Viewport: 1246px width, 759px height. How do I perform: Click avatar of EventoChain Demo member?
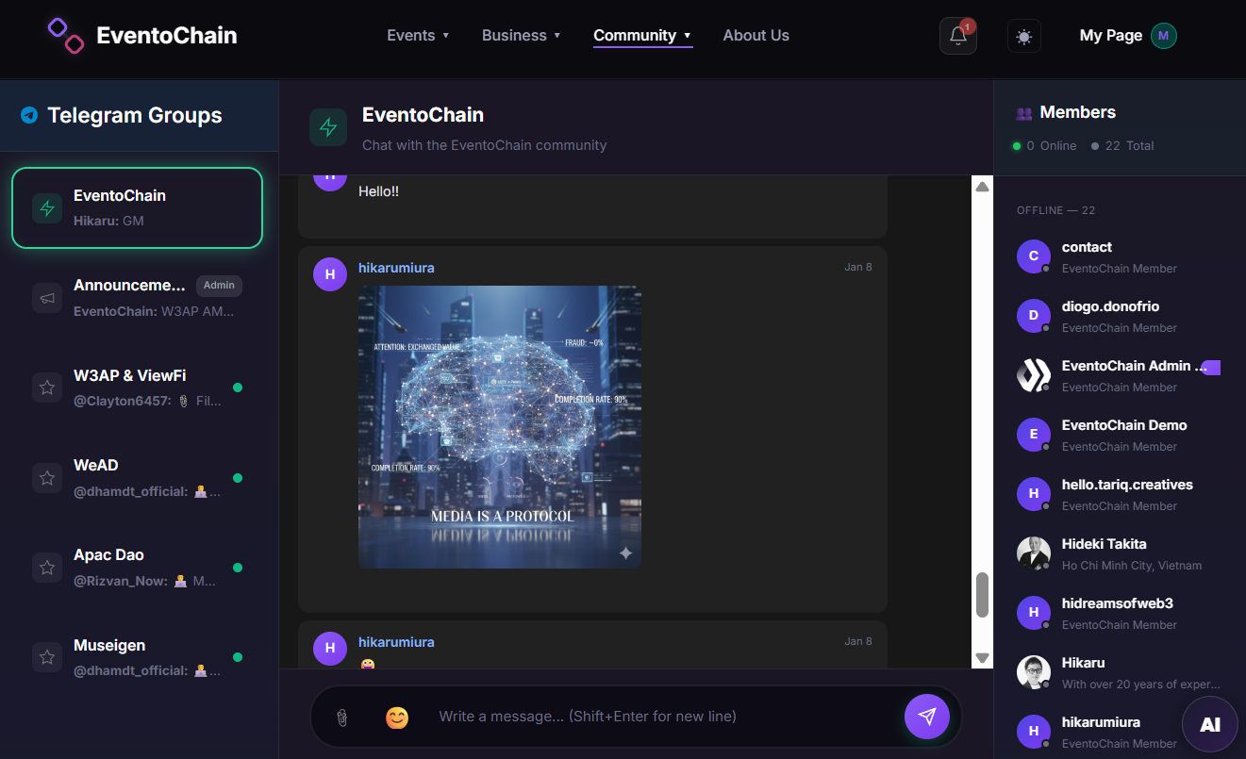point(1034,435)
